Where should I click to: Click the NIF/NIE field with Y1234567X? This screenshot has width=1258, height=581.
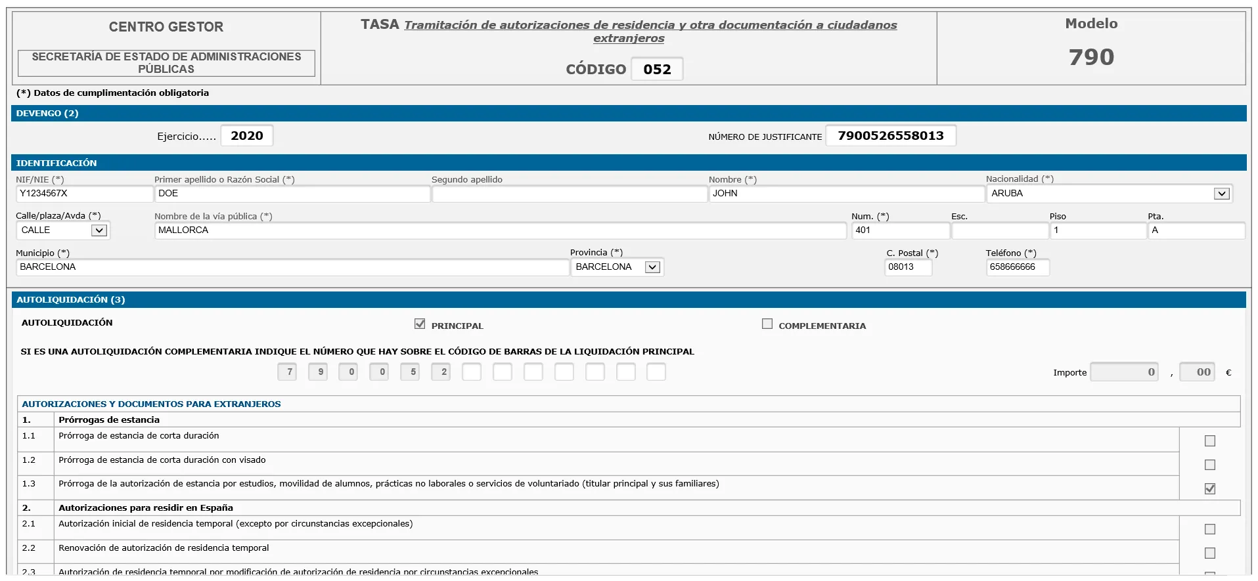pos(84,194)
